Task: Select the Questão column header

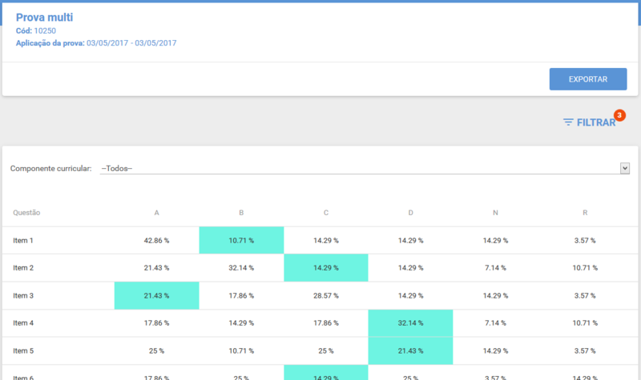Action: tap(26, 213)
